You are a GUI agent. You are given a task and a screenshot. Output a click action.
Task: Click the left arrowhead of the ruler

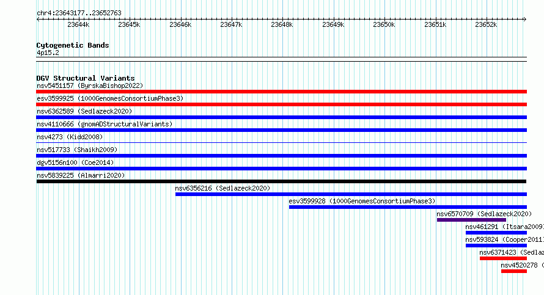pyautogui.click(x=38, y=20)
